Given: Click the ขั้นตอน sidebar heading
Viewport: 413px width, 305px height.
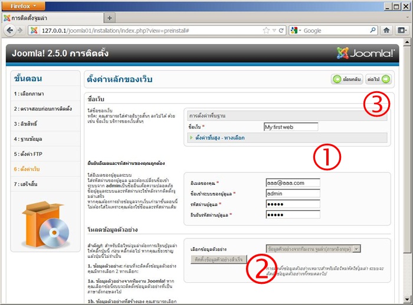Looking at the screenshot, I should point(28,78).
